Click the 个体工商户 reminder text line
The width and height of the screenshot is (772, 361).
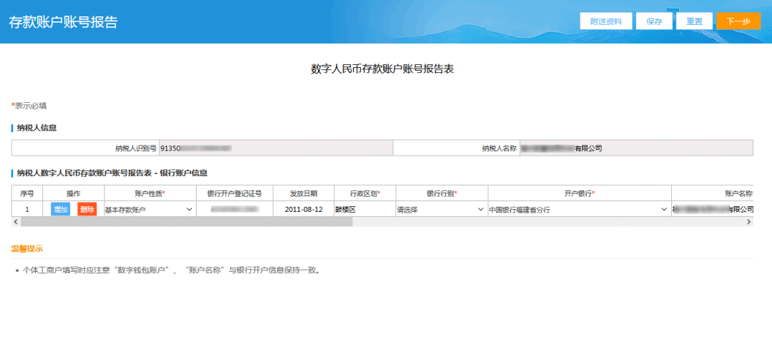click(170, 270)
